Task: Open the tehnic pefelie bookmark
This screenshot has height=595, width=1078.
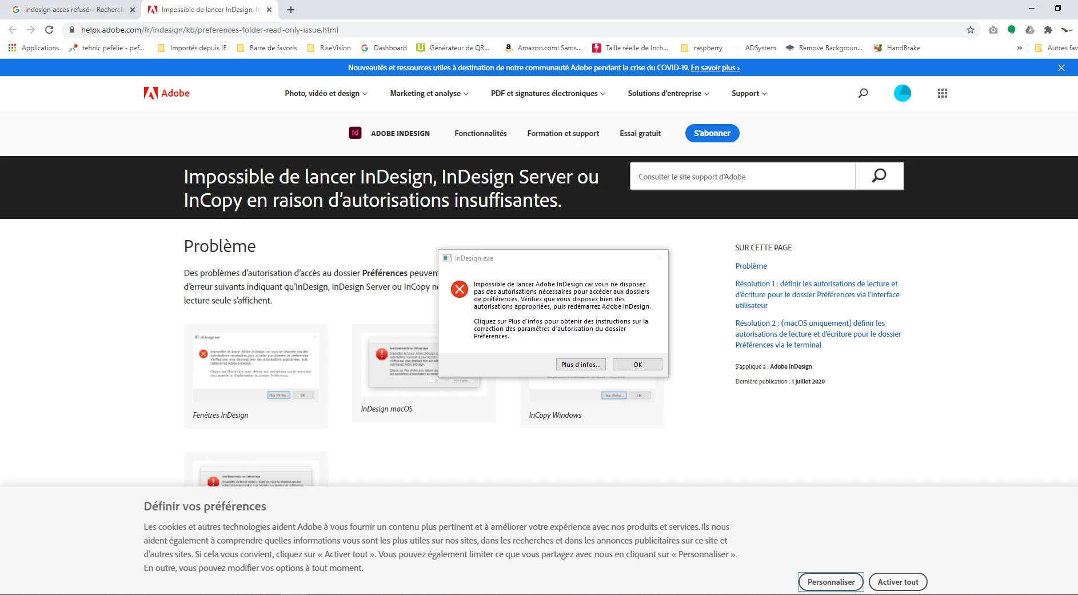Action: pos(106,48)
